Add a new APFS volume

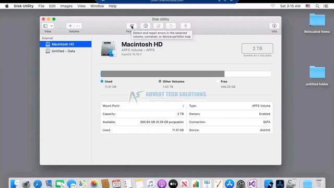coord(70,26)
